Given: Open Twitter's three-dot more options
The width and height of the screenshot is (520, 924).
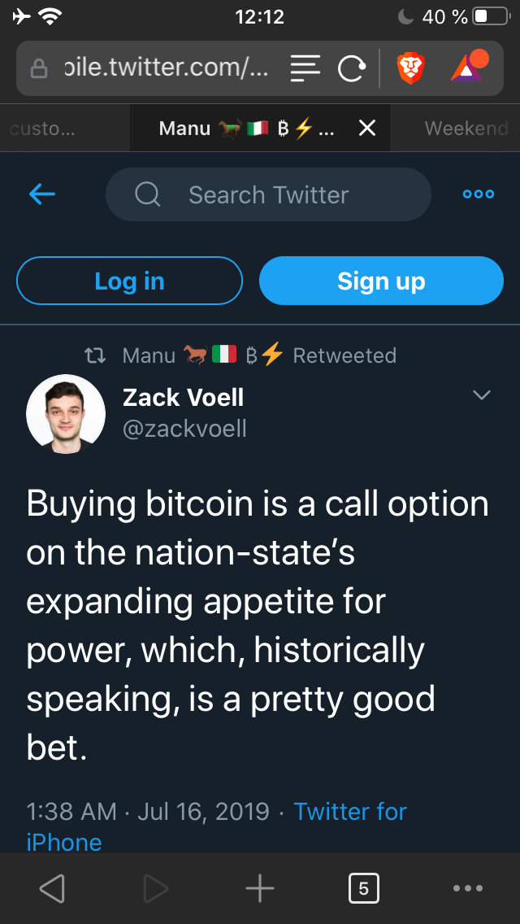Looking at the screenshot, I should tap(478, 194).
